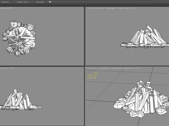Open the Perspective viewport plus menu

88,68
